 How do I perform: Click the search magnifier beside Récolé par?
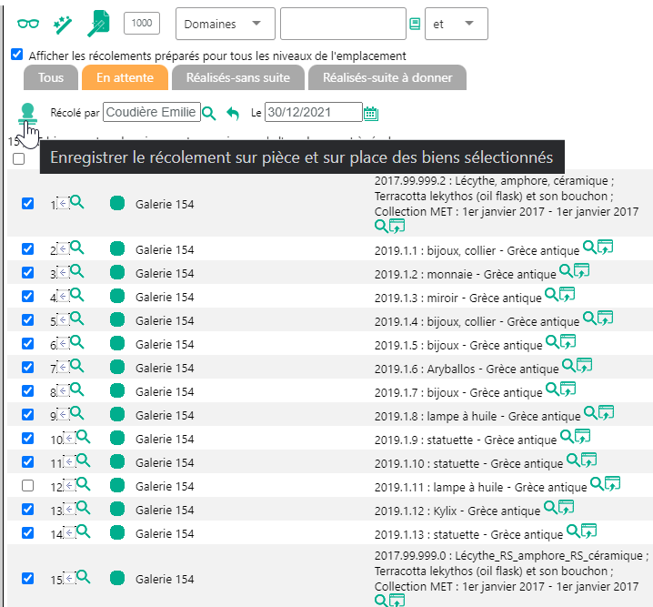click(209, 113)
